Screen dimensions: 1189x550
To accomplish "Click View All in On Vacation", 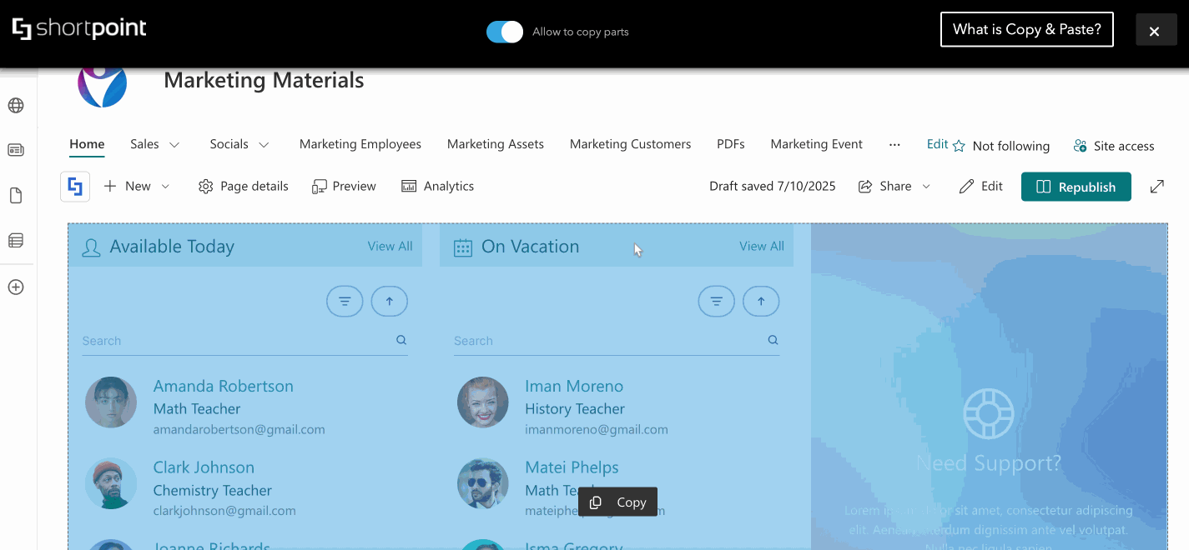I will click(x=762, y=246).
